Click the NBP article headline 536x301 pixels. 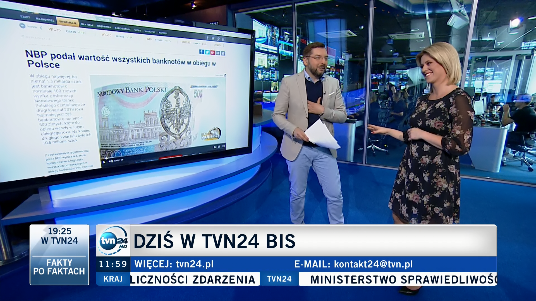click(121, 59)
